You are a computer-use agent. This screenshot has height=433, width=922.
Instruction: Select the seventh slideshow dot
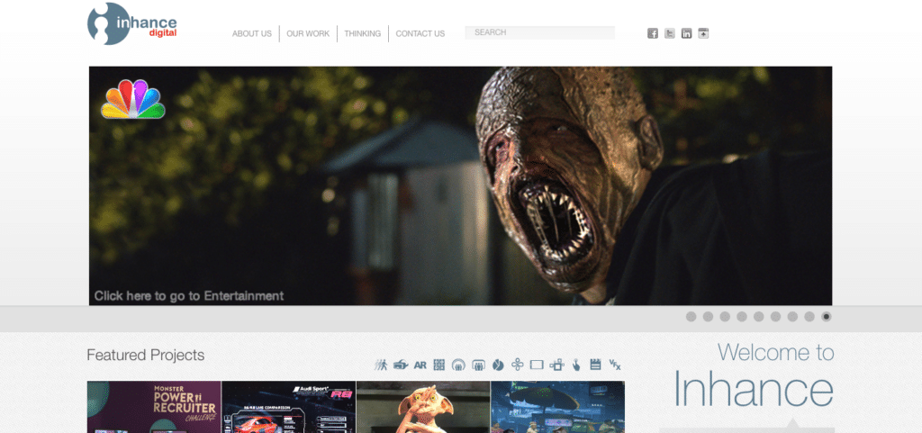(792, 317)
